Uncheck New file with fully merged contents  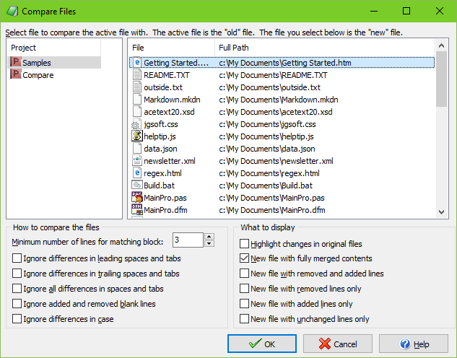click(x=244, y=258)
